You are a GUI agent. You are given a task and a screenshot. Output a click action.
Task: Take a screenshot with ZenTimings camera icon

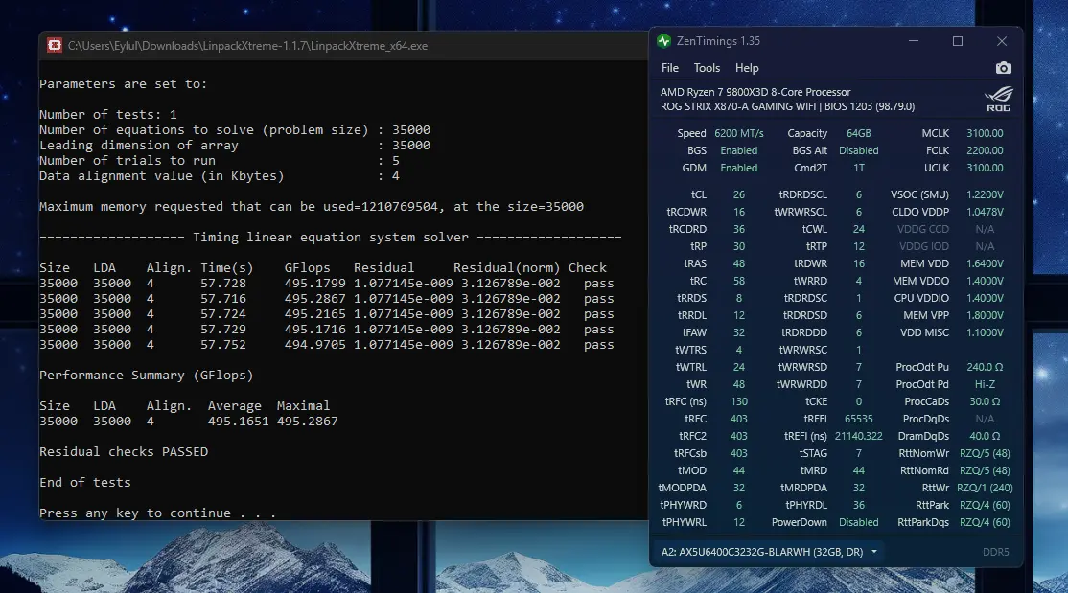1004,68
